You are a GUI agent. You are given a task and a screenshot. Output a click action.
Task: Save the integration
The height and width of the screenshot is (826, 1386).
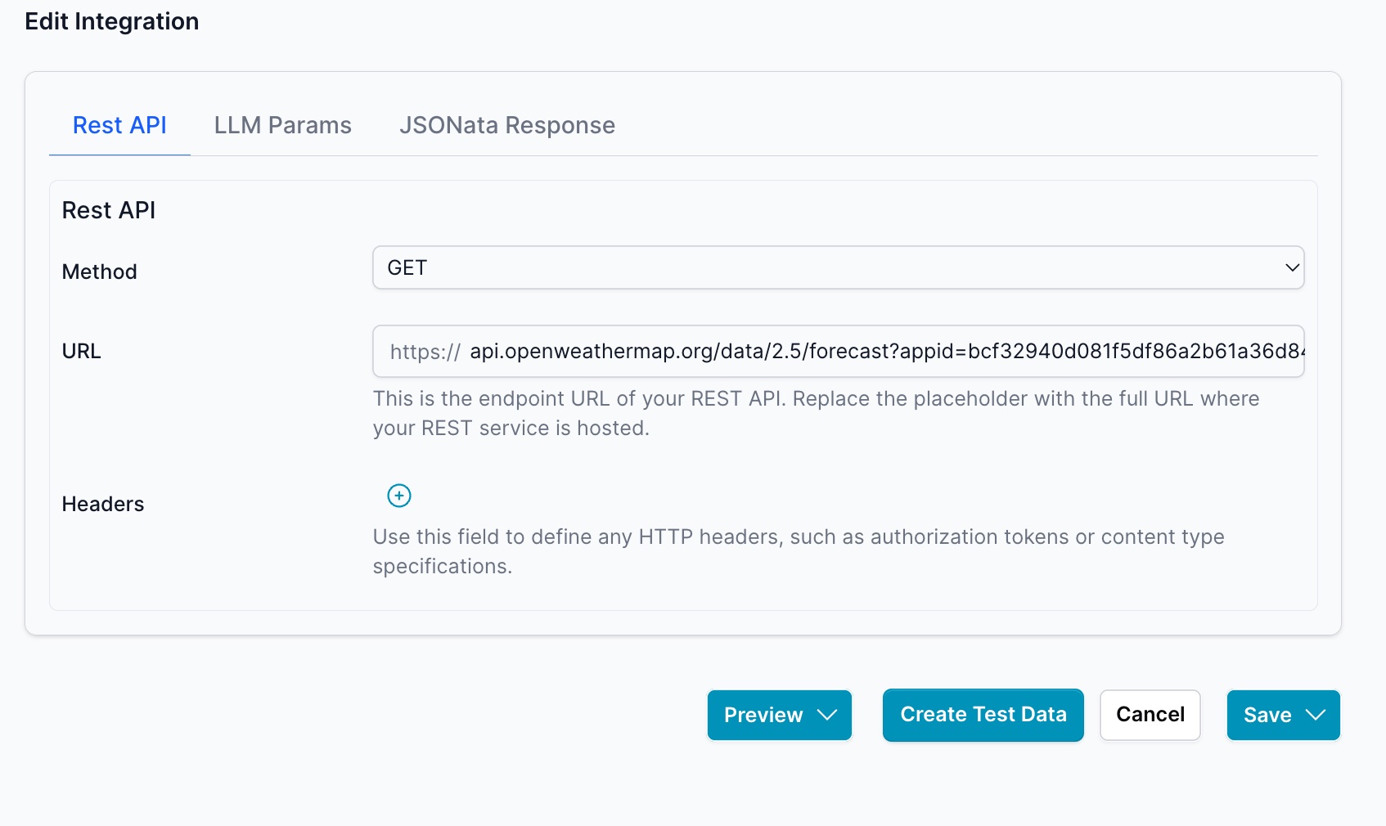[1267, 715]
